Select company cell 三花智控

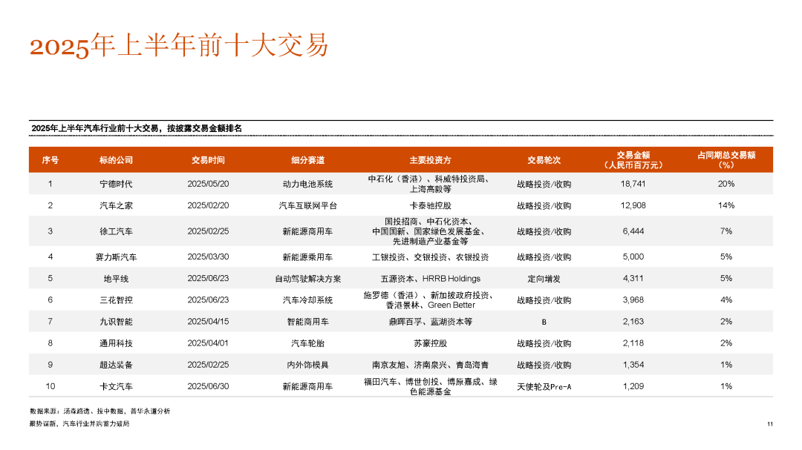[x=116, y=300]
